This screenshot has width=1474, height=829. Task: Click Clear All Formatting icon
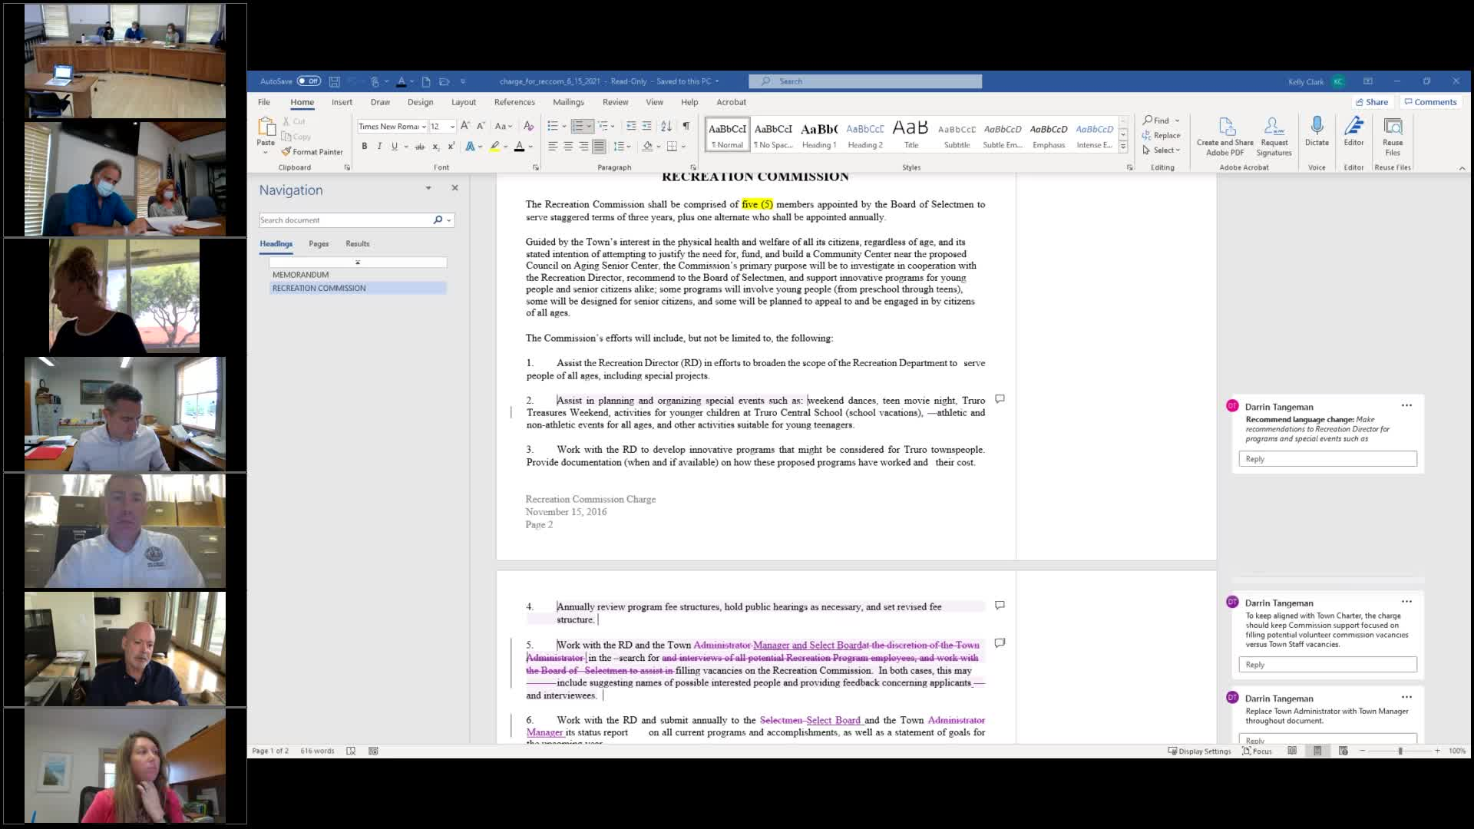[528, 126]
